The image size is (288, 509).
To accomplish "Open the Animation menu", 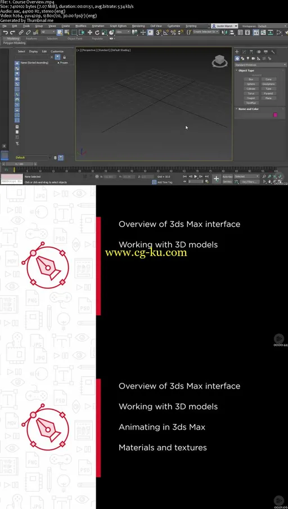I will 98,26.
